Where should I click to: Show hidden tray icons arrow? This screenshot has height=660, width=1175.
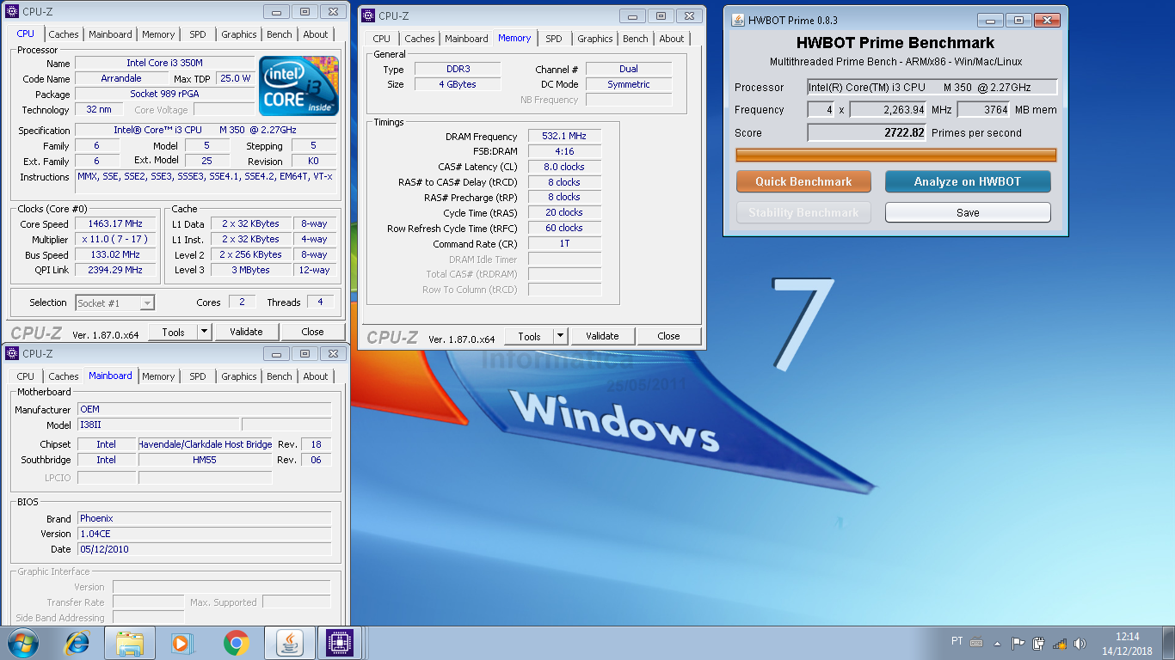pos(997,643)
